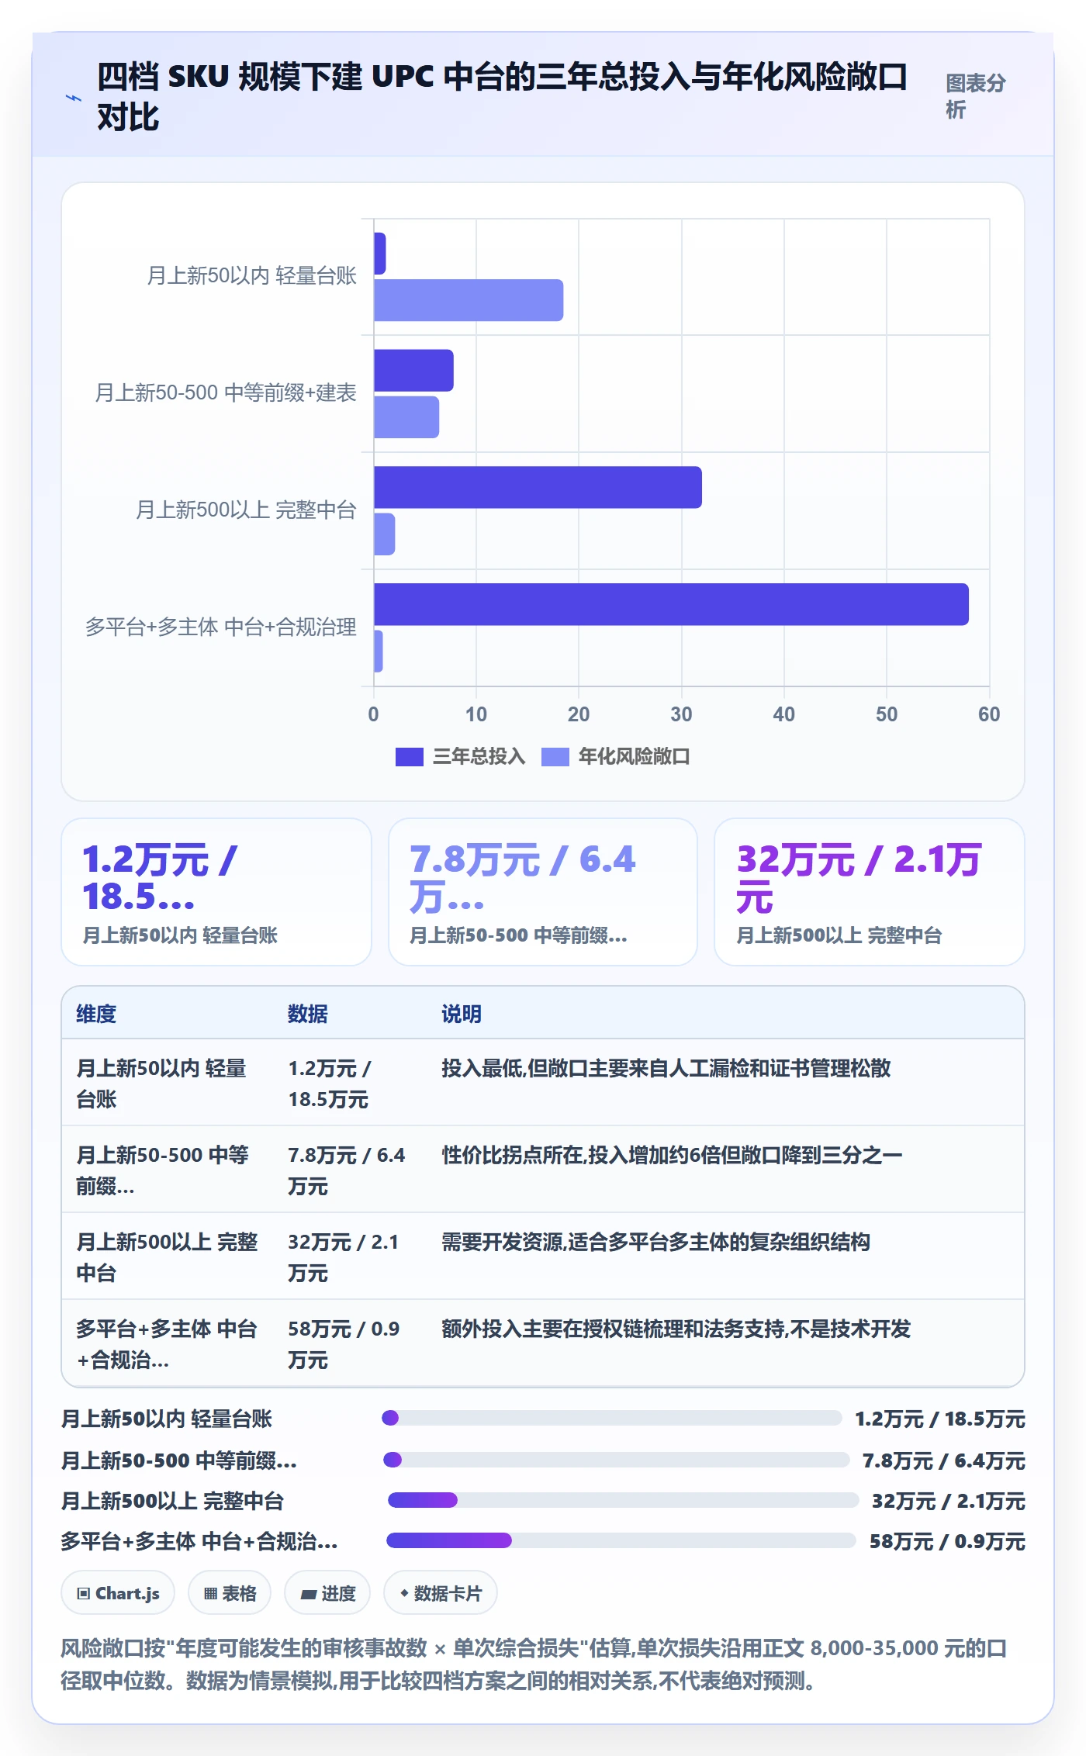Click the 年化风险敞口 bar for 月上新50-500
The height and width of the screenshot is (1756, 1086).
pos(406,417)
